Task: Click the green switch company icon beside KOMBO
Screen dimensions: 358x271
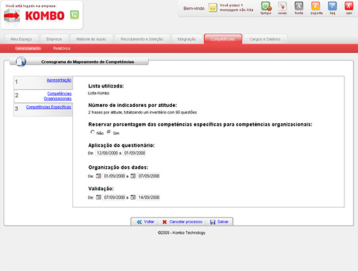Action: [x=74, y=15]
